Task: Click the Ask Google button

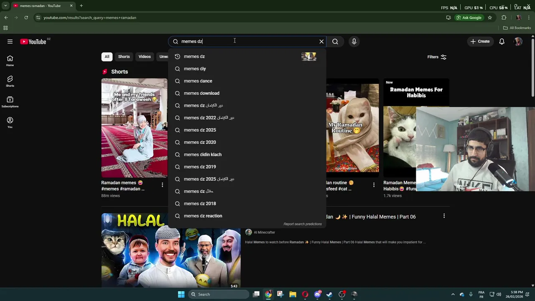Action: [469, 18]
